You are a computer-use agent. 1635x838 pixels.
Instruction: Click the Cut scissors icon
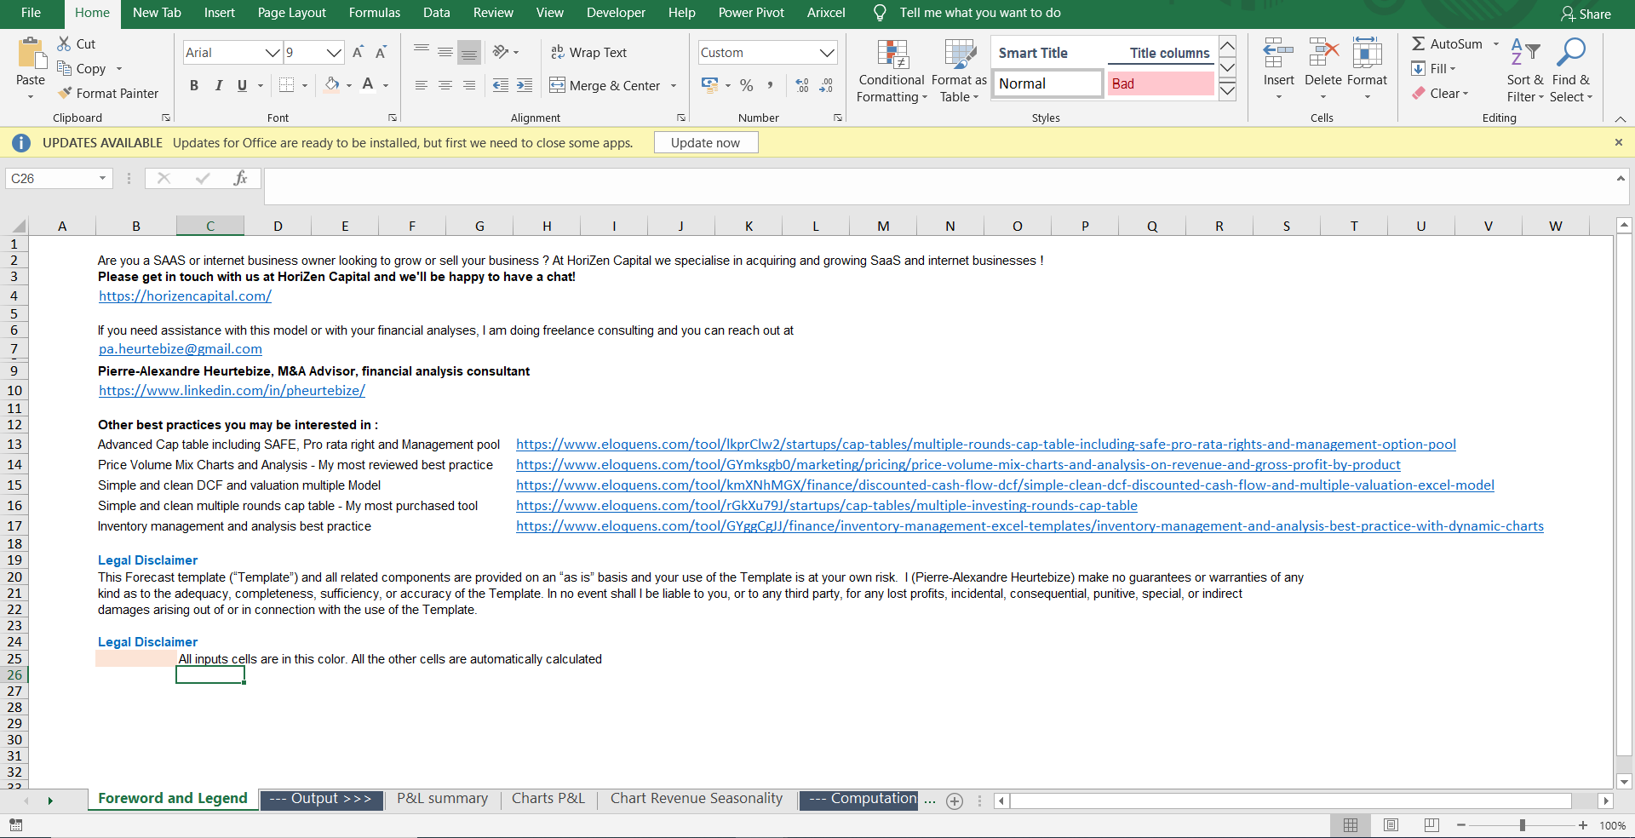coord(64,43)
